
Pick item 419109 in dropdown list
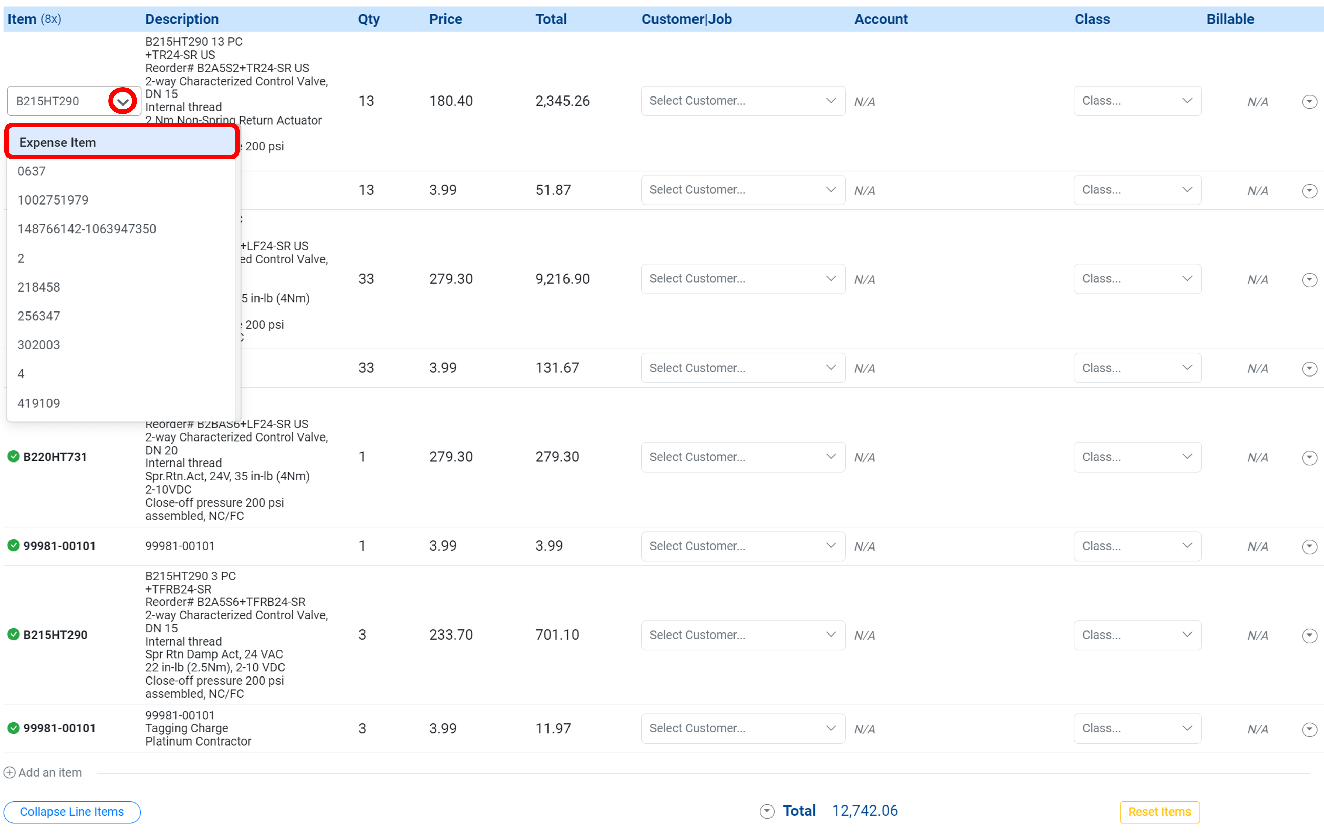click(x=39, y=403)
